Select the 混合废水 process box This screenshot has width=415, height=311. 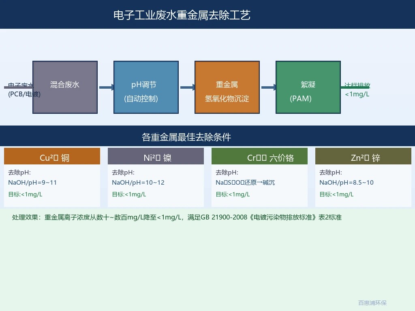(x=65, y=87)
